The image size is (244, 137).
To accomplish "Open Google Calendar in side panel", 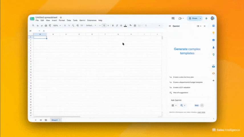I will click(x=213, y=26).
